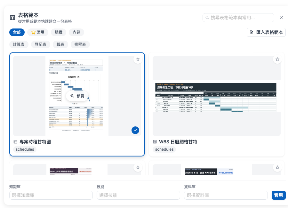Click 匯入表格範本 import button
Viewport: 288px width, 208px height.
click(x=266, y=32)
